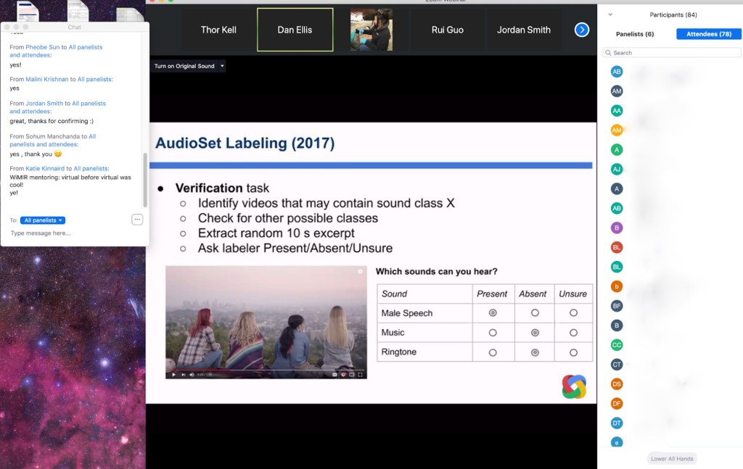Click the participant Search field

pos(671,52)
